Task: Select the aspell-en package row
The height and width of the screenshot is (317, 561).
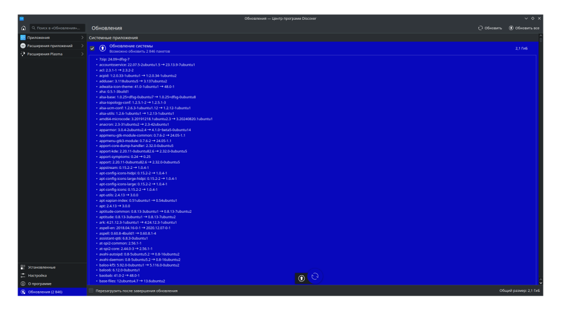Action: click(135, 228)
